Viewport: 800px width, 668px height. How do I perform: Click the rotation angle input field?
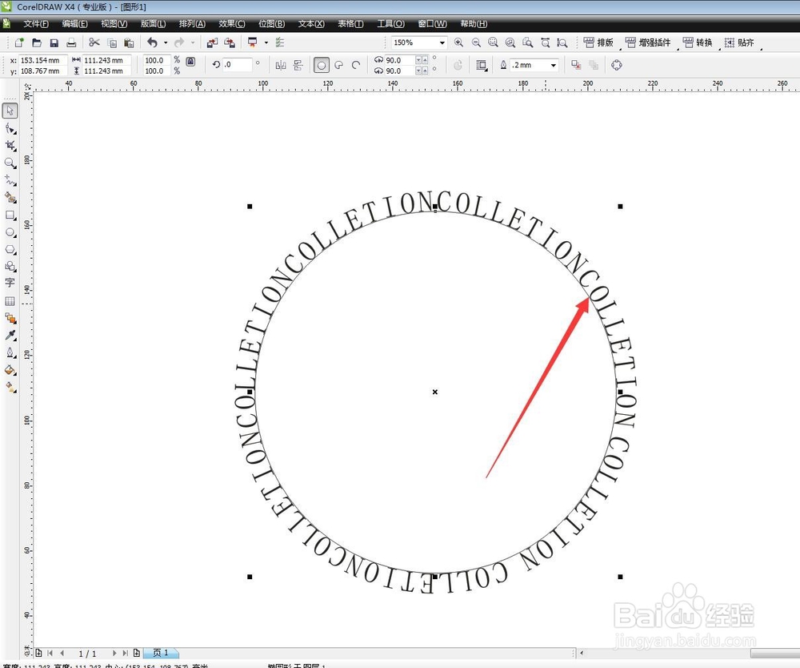point(238,64)
